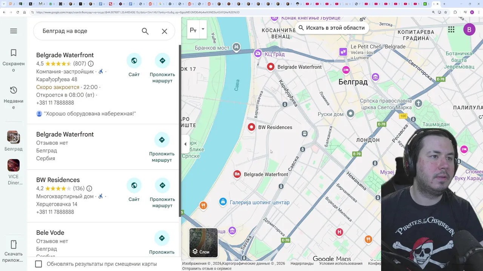Enable update results when map moves checkbox
The height and width of the screenshot is (271, 483).
point(38,264)
